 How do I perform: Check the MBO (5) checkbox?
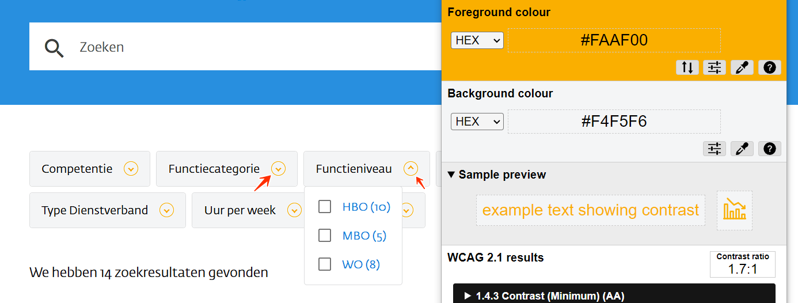click(325, 236)
